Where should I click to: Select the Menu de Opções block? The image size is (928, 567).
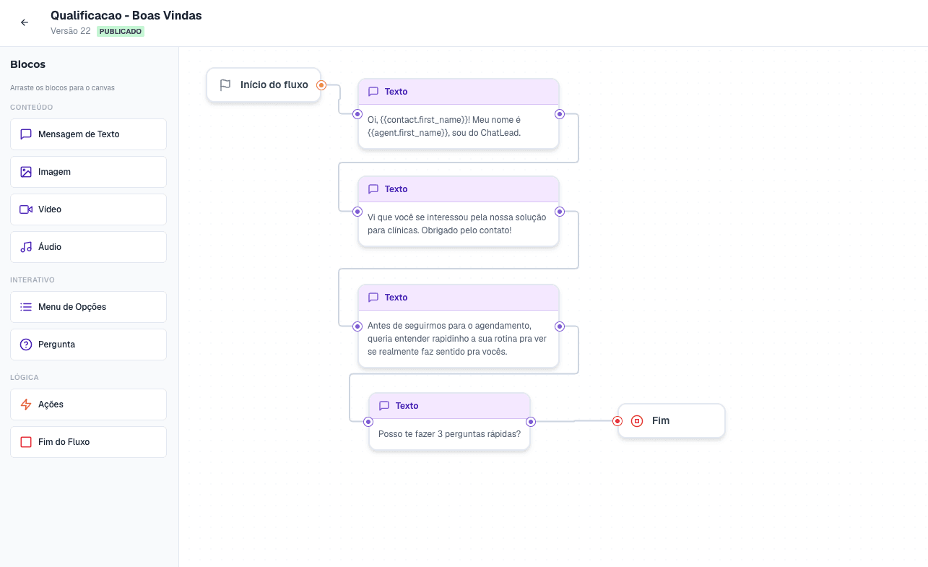pyautogui.click(x=88, y=307)
